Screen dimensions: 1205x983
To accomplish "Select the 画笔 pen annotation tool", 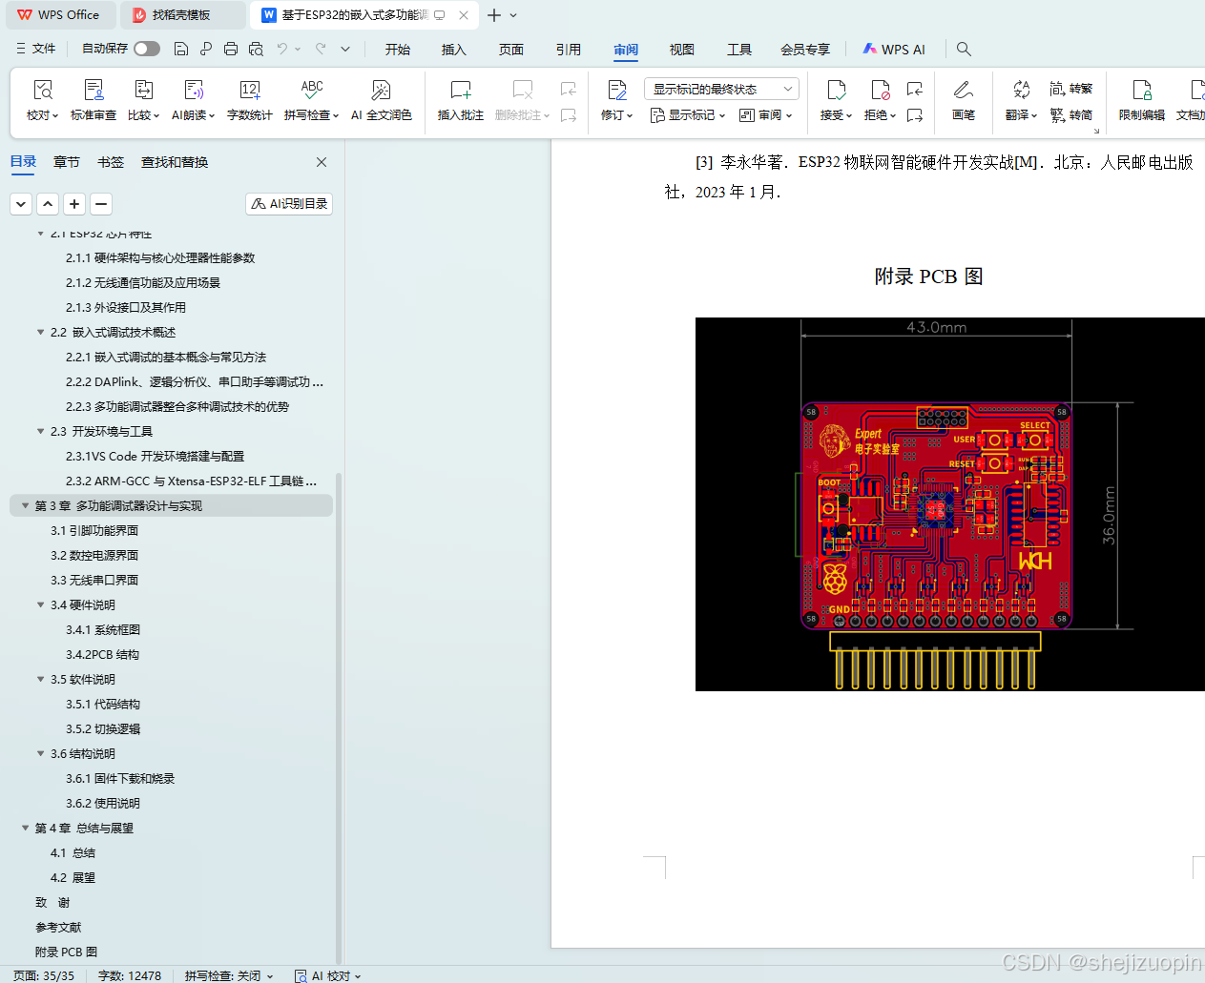I will (x=963, y=102).
